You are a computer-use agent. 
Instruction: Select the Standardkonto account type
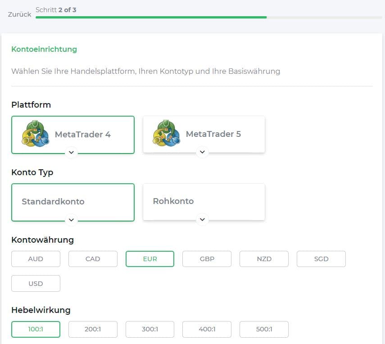53,201
